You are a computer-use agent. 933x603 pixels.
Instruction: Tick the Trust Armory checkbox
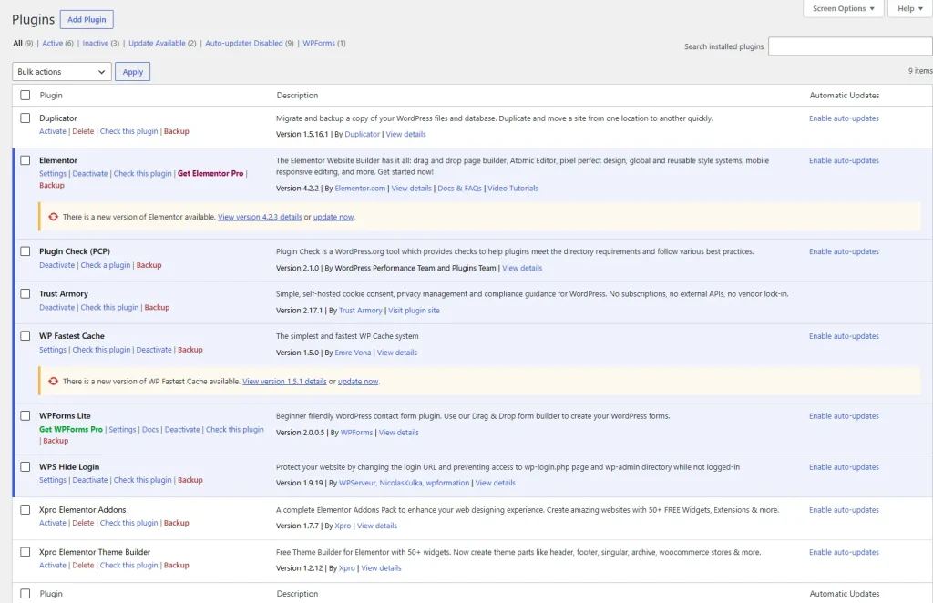tap(25, 293)
